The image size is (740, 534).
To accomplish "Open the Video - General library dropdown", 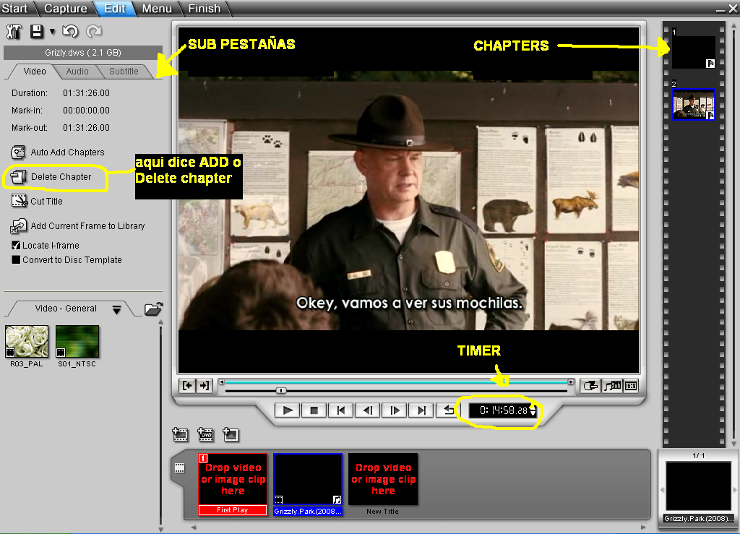I will coord(116,309).
